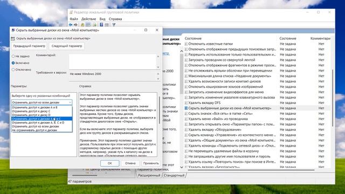Screen dimensions: 345x194
Task: Click icon beside «Запускать проводник со свернутой лентой»
Action: [186, 60]
